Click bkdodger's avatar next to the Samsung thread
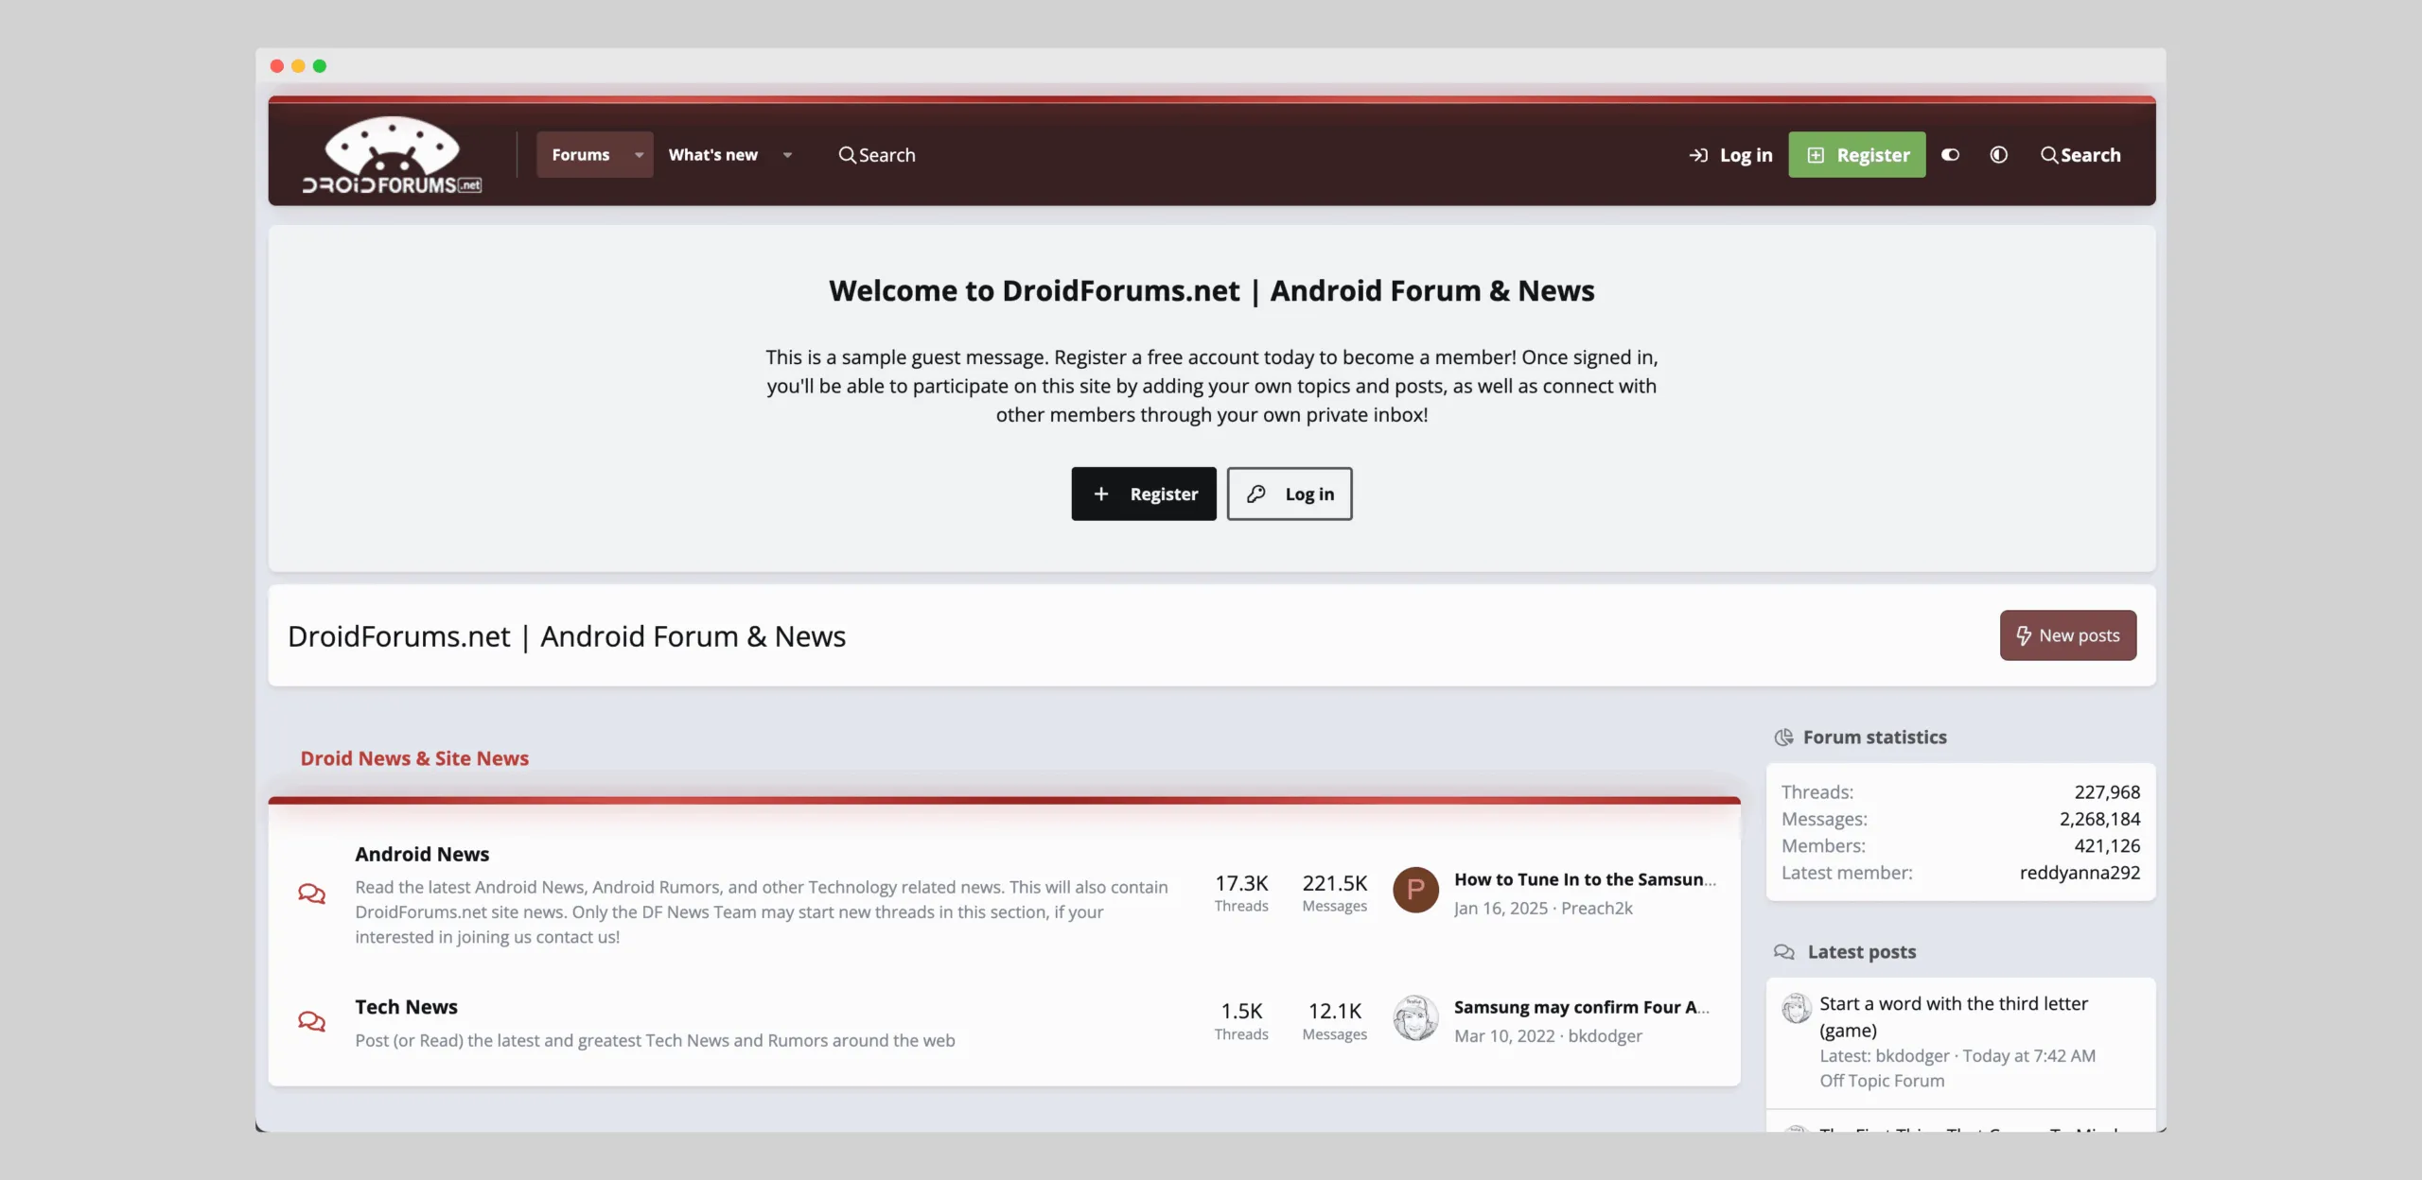Screen dimensions: 2422x1180 click(1415, 1017)
